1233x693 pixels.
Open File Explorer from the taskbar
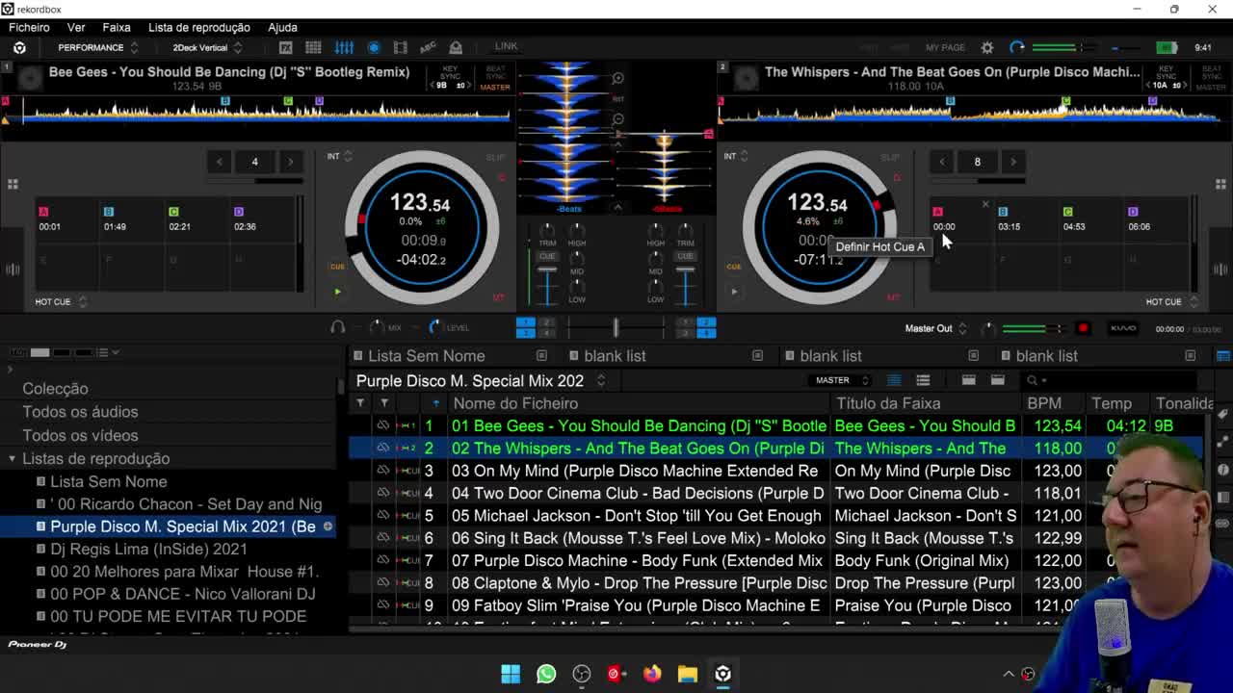(687, 674)
